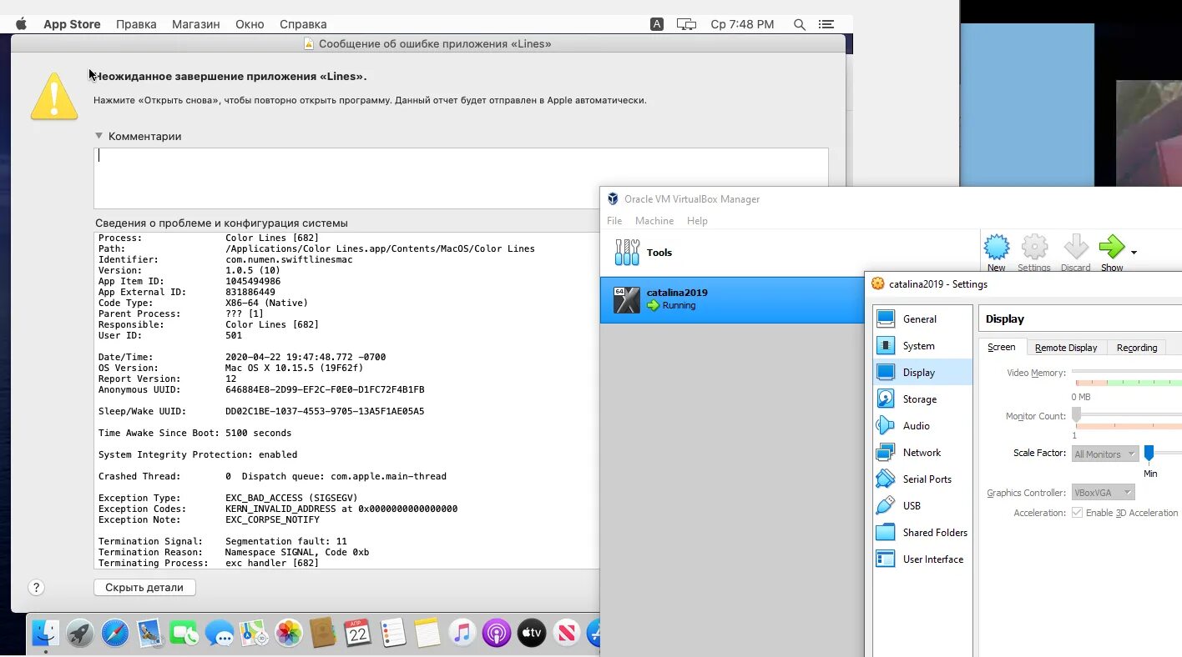The width and height of the screenshot is (1182, 657).
Task: Switch to Remote Display tab
Action: [x=1066, y=348]
